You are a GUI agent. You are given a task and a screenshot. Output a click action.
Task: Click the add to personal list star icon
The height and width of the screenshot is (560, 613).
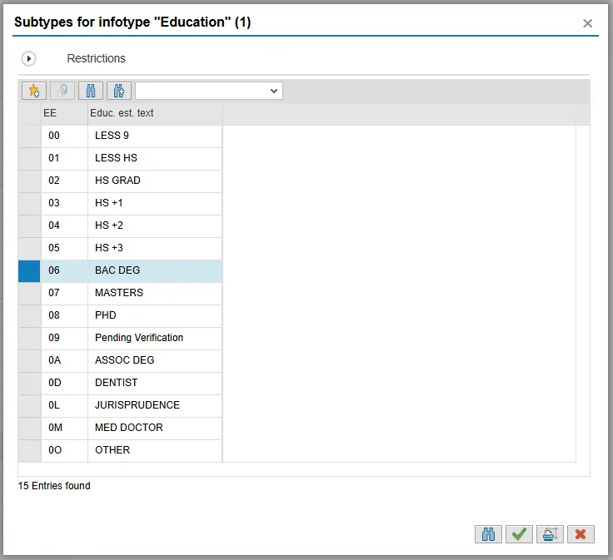34,91
